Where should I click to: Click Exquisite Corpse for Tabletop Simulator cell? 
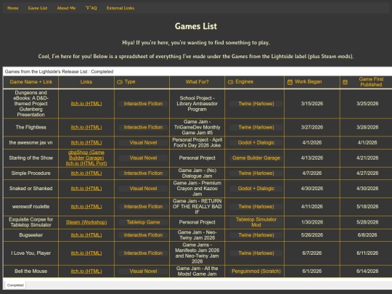[x=31, y=222]
